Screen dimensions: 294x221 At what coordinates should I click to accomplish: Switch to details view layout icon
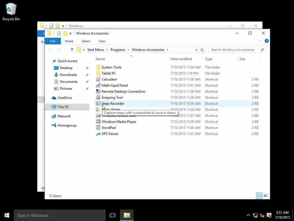[259, 196]
